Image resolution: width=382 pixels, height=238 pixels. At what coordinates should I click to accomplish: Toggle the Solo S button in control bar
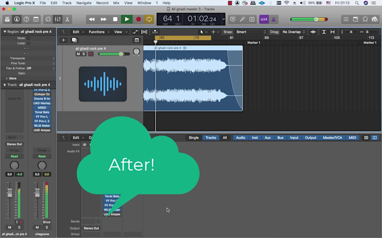[x=252, y=19]
